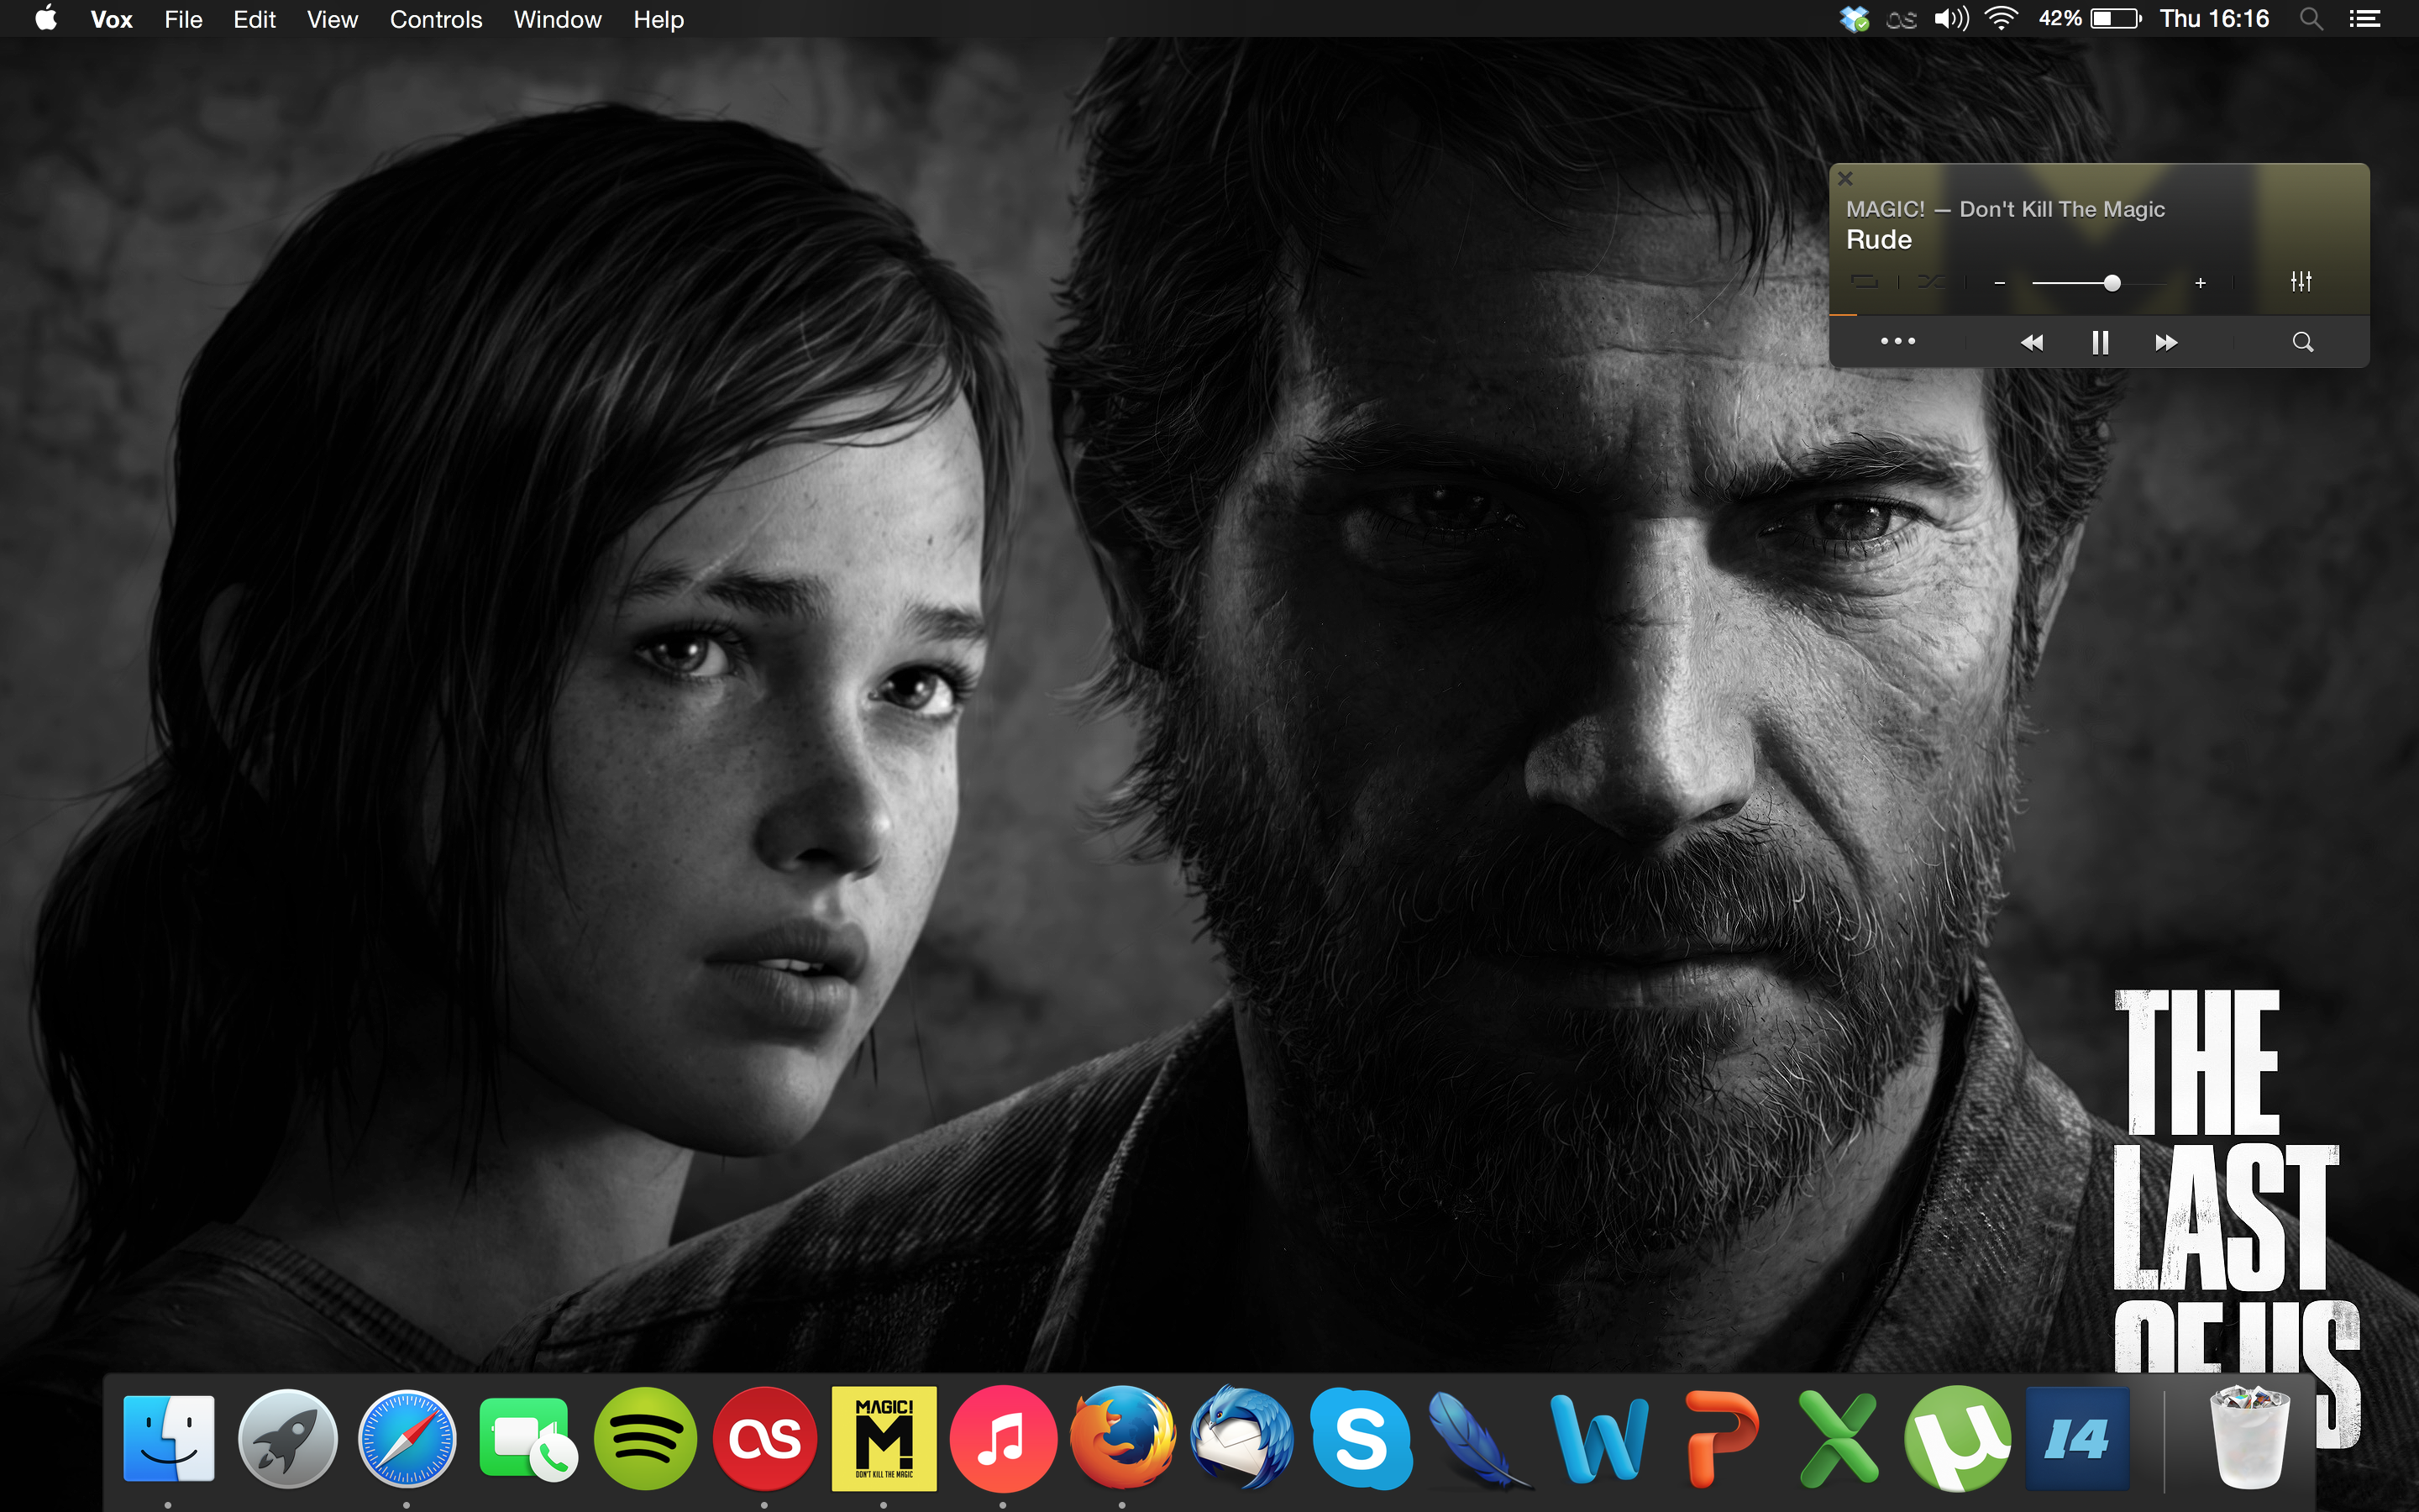Click the Vox volume slider knob
Viewport: 2419px width, 1512px height.
pos(2112,283)
